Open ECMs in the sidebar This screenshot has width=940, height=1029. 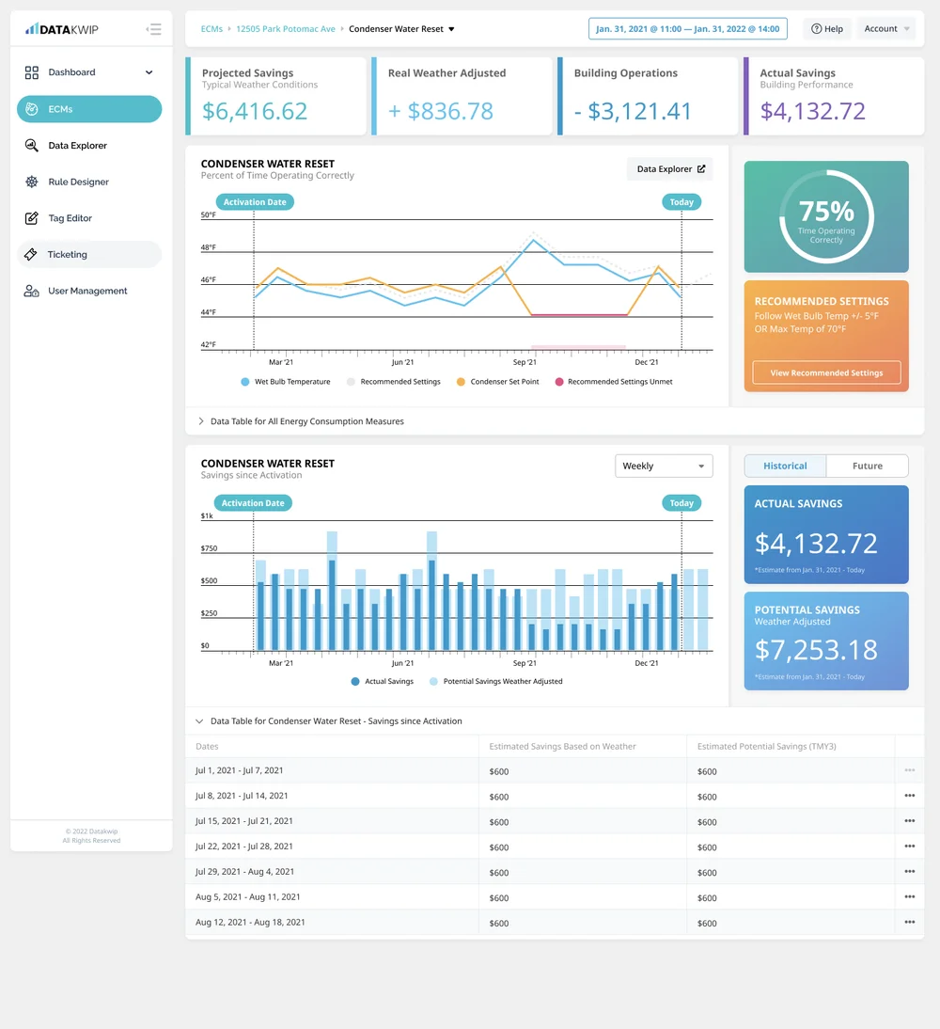[89, 109]
